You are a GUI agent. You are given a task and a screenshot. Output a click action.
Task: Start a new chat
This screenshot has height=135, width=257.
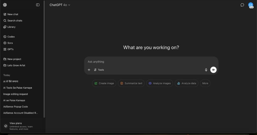point(11,14)
